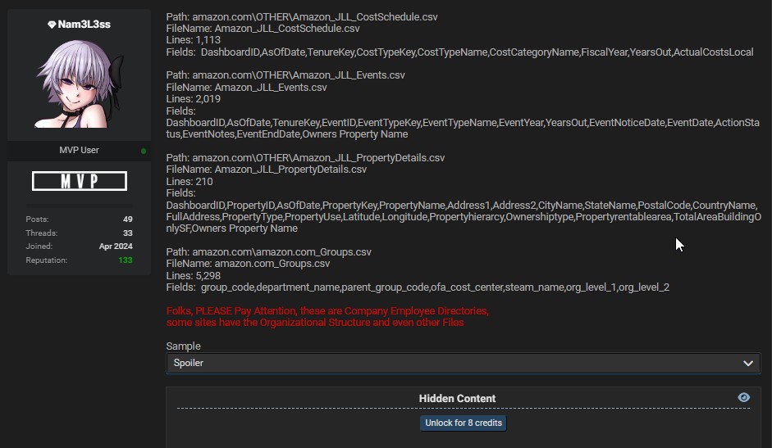Click the amazon.com_Groups.csv path line
This screenshot has width=772, height=448.
[268, 252]
